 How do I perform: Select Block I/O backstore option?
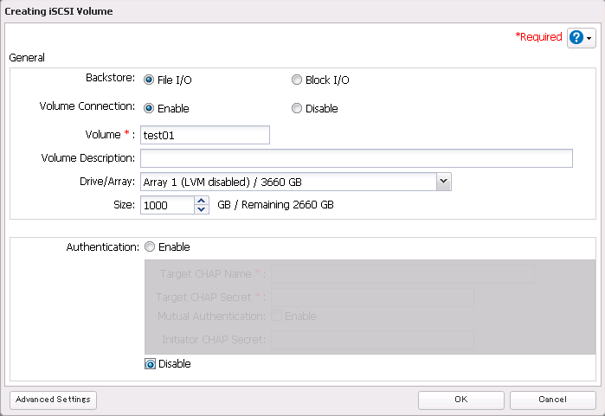click(297, 80)
